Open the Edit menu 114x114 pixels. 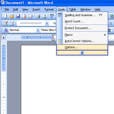pyautogui.click(x=16, y=9)
